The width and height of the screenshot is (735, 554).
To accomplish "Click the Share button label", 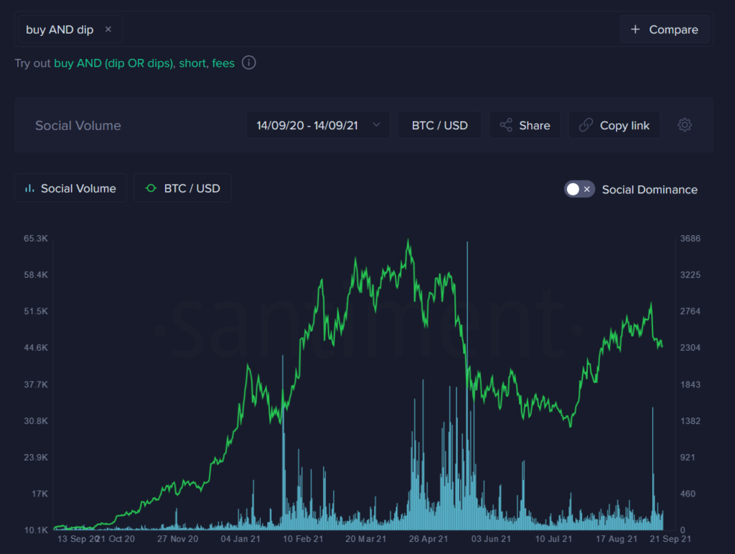I will coord(534,125).
